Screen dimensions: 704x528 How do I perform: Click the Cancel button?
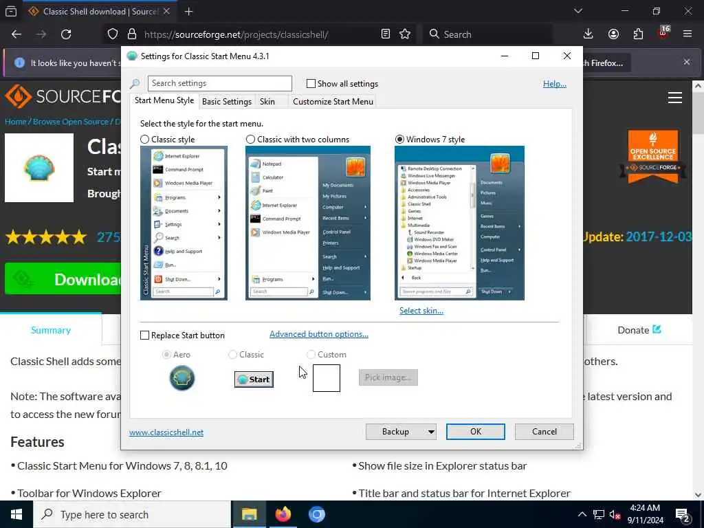pos(544,432)
